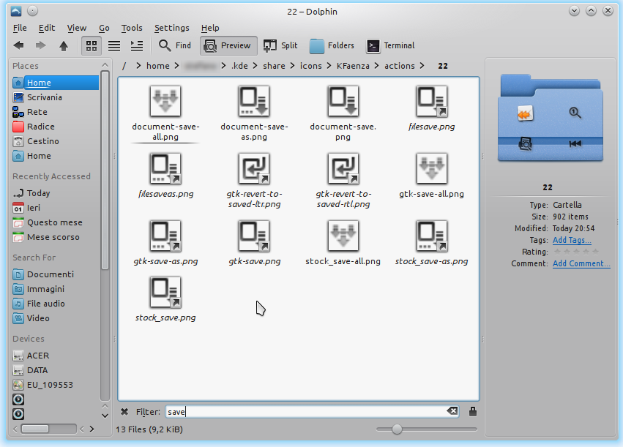Adjust the icon zoom slider

tap(397, 429)
